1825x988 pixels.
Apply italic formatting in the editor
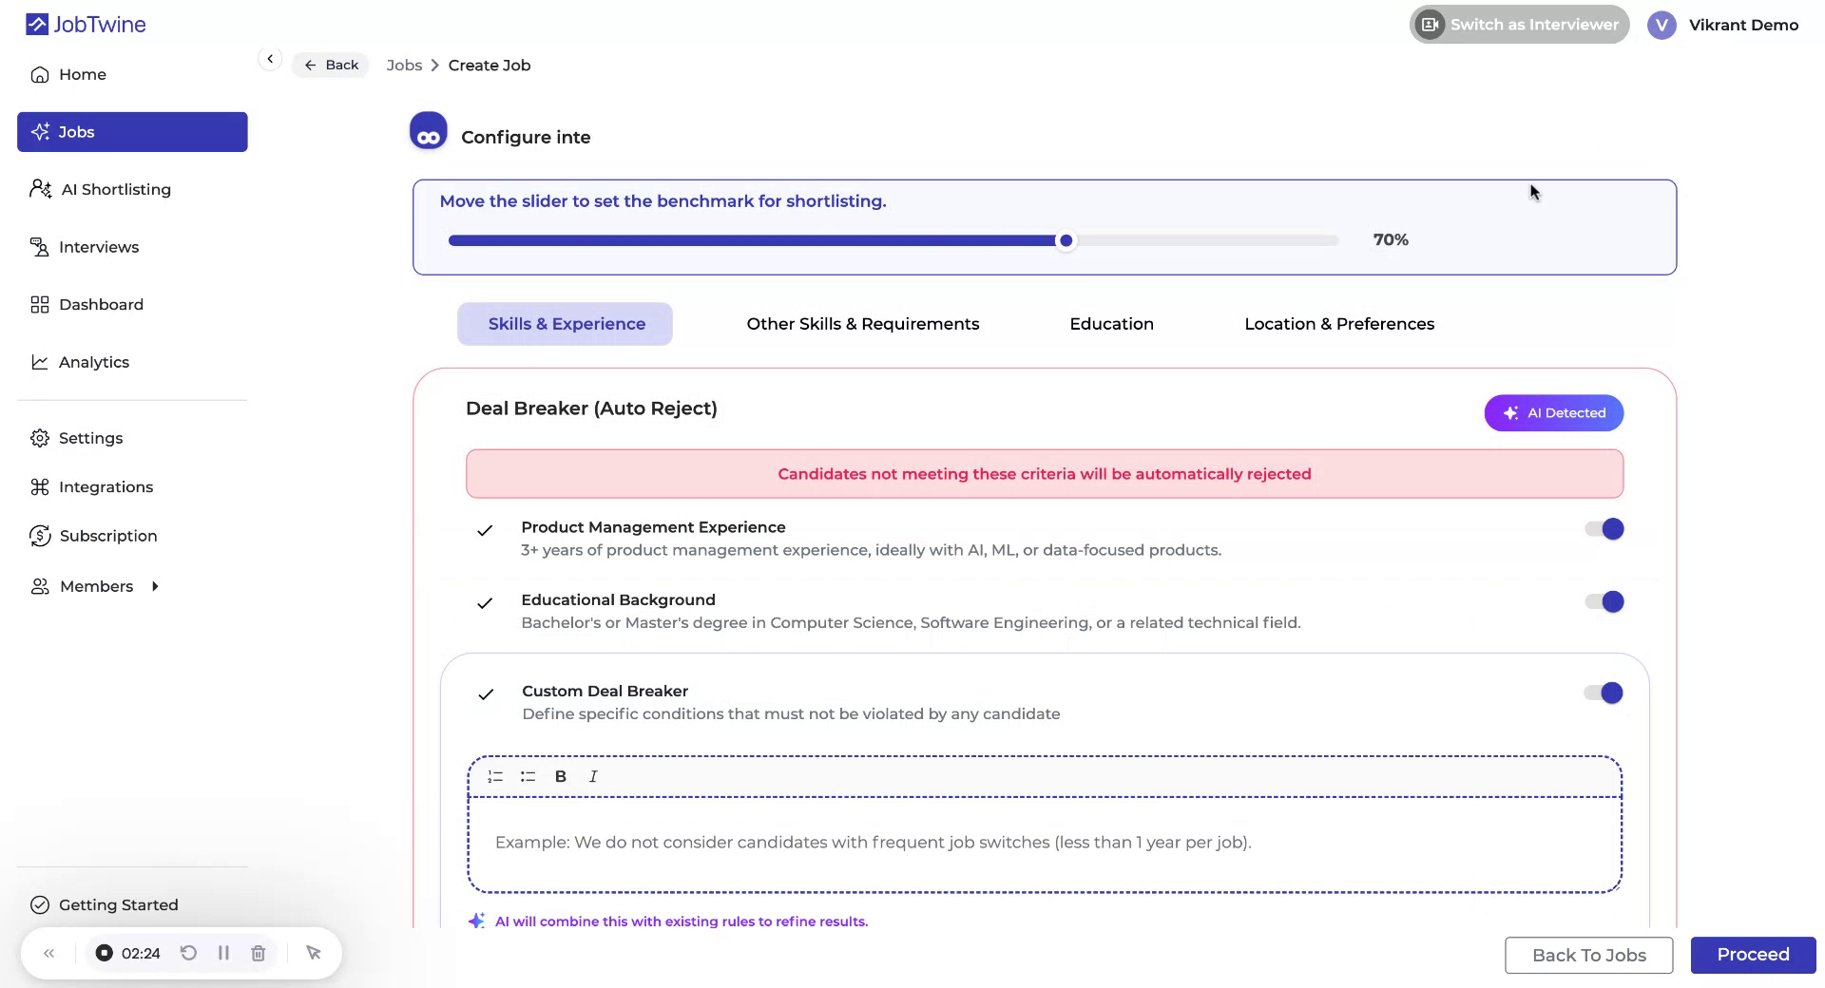(592, 776)
